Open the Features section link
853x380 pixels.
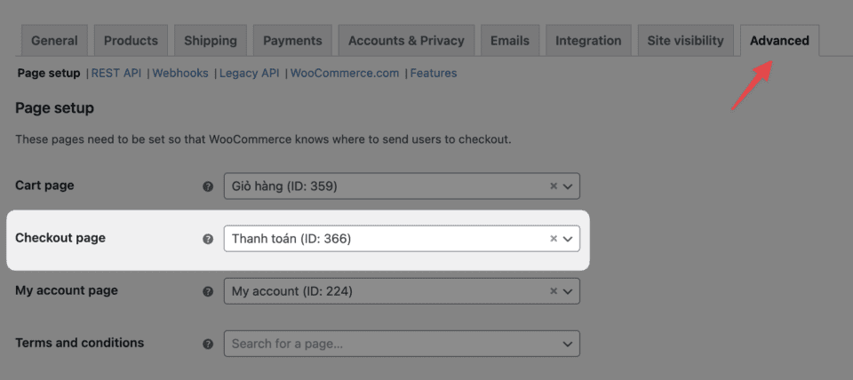434,73
